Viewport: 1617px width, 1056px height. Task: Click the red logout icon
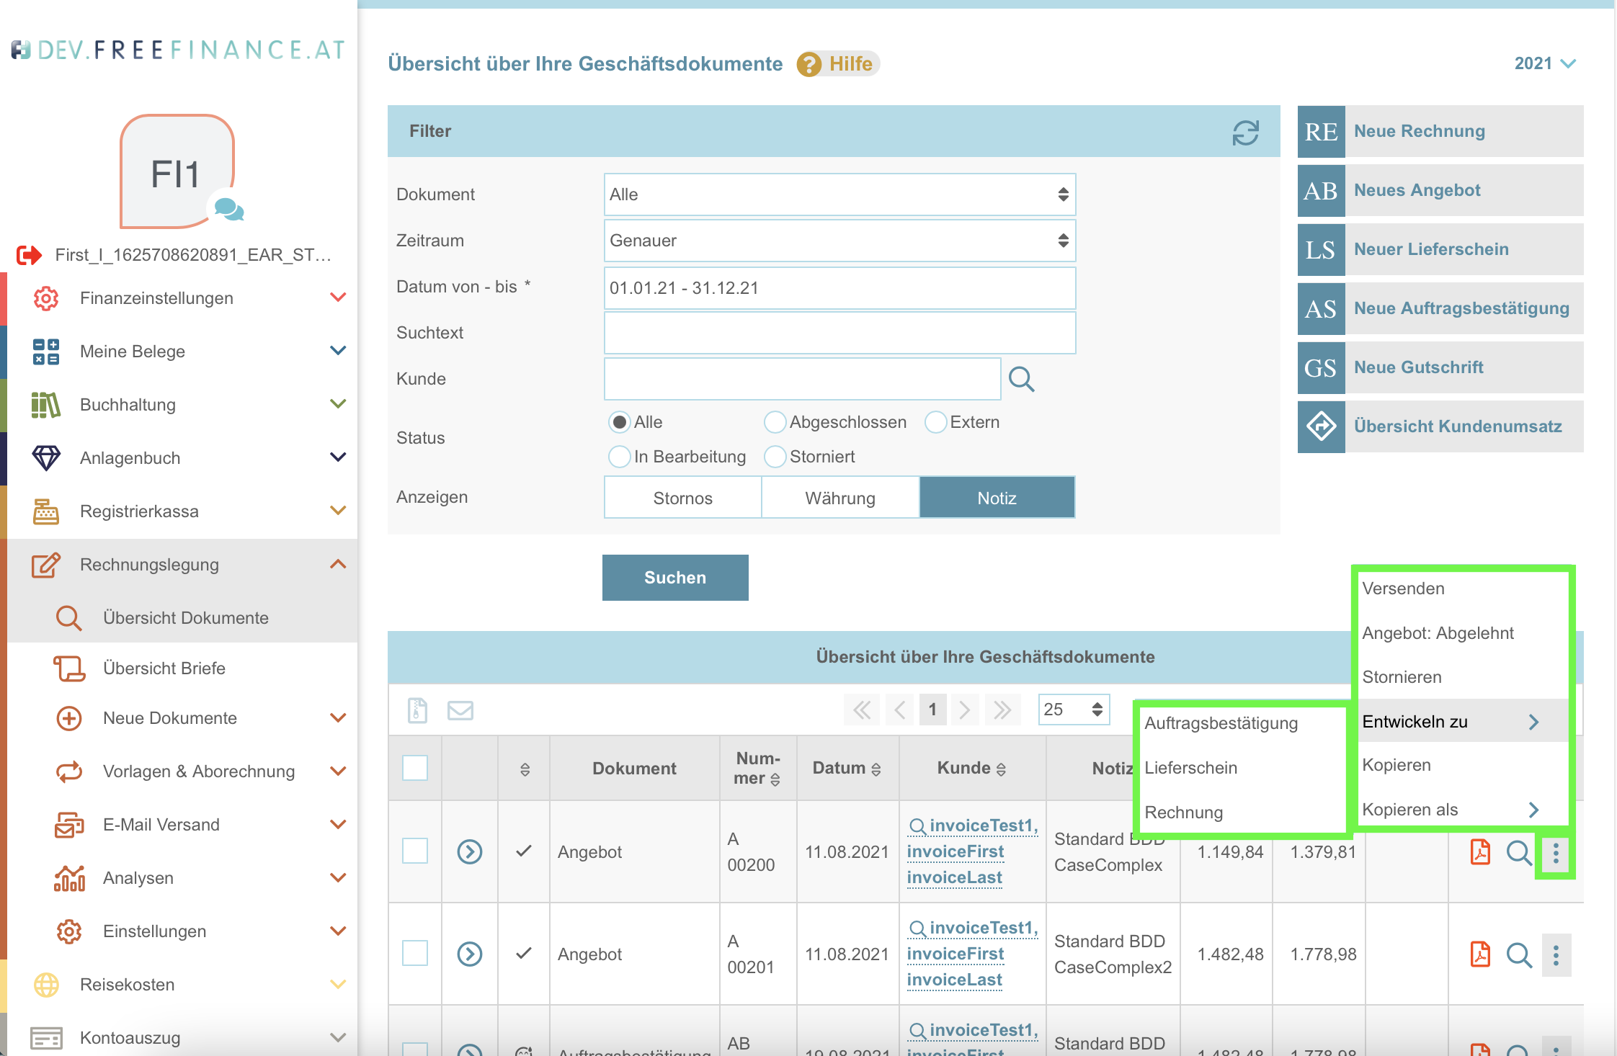29,255
